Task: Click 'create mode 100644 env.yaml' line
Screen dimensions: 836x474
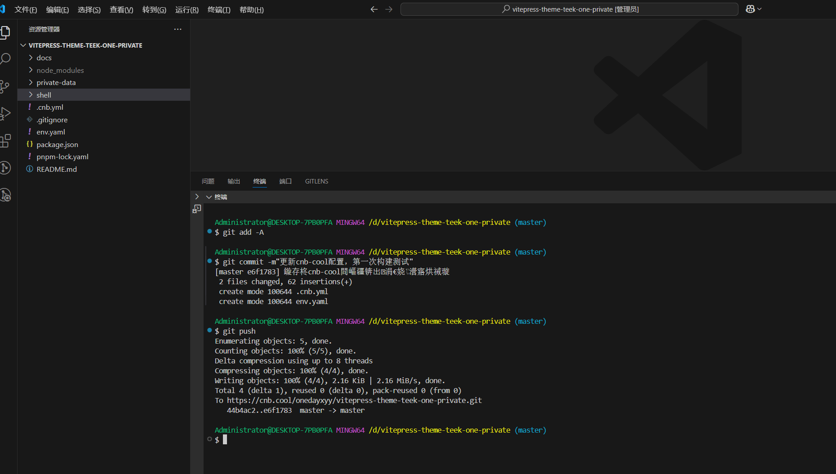Action: tap(273, 301)
